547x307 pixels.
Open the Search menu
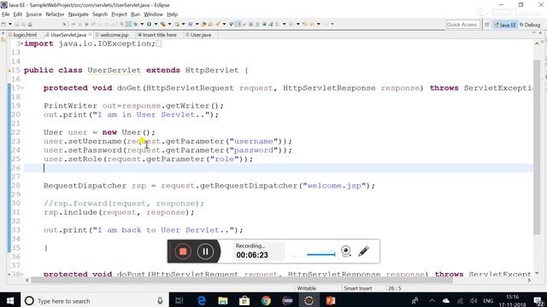100,14
